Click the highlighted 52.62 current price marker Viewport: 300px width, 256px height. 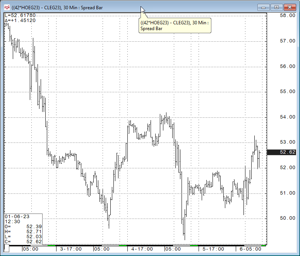[281, 152]
